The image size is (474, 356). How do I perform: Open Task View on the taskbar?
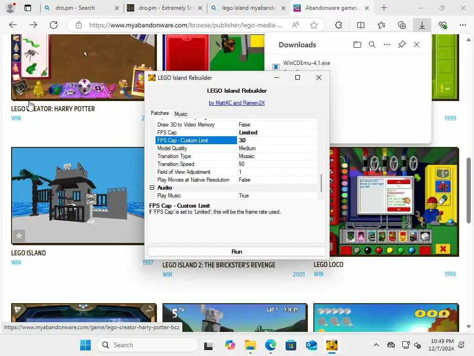tap(208, 345)
